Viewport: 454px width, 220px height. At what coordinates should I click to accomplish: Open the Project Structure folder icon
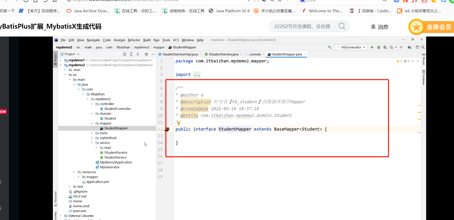pyautogui.click(x=410, y=47)
